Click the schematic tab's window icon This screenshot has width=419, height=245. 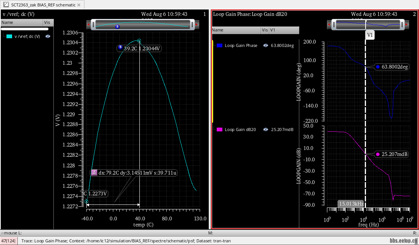tap(6, 5)
